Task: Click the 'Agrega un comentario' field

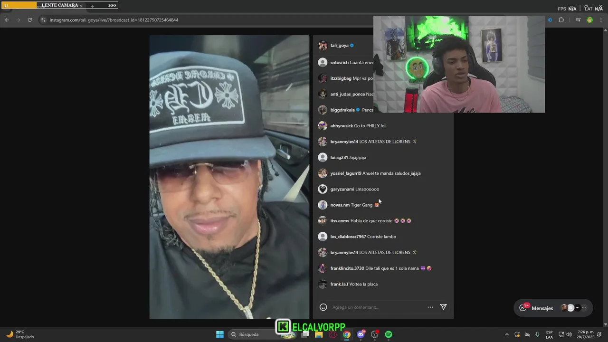Action: [378, 307]
